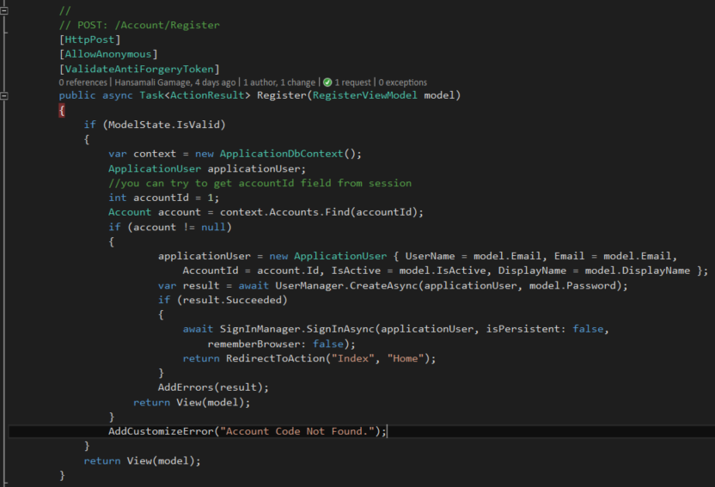715x487 pixels.
Task: Open the '0 exceptions' CodeLens link
Action: (x=403, y=82)
